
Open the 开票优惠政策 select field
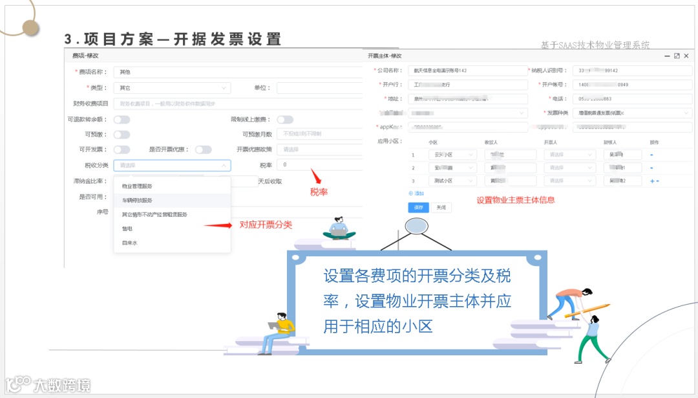[320, 149]
